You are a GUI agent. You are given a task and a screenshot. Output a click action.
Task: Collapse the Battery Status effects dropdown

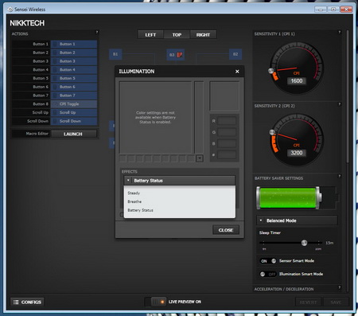(x=180, y=181)
